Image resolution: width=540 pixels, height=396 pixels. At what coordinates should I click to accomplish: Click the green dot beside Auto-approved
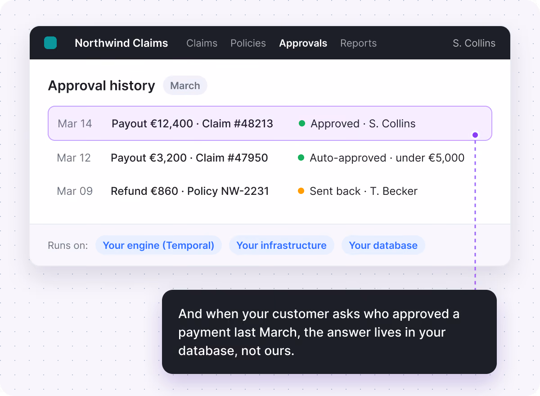301,157
